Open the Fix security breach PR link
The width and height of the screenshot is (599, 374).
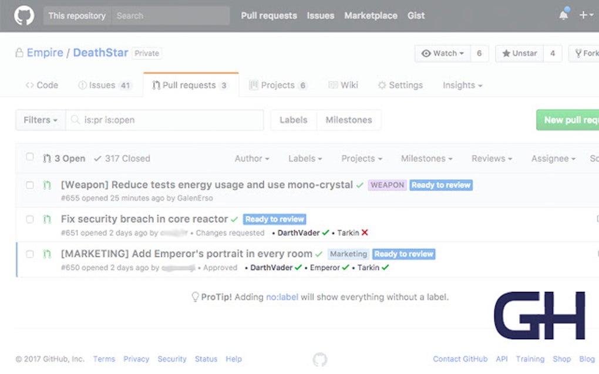click(144, 219)
